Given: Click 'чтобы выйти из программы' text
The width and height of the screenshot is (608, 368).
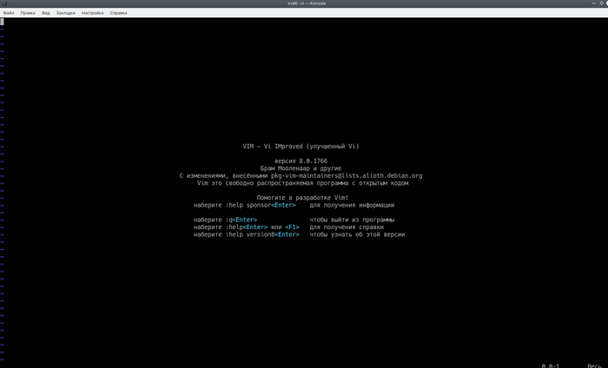Looking at the screenshot, I should click(x=352, y=220).
